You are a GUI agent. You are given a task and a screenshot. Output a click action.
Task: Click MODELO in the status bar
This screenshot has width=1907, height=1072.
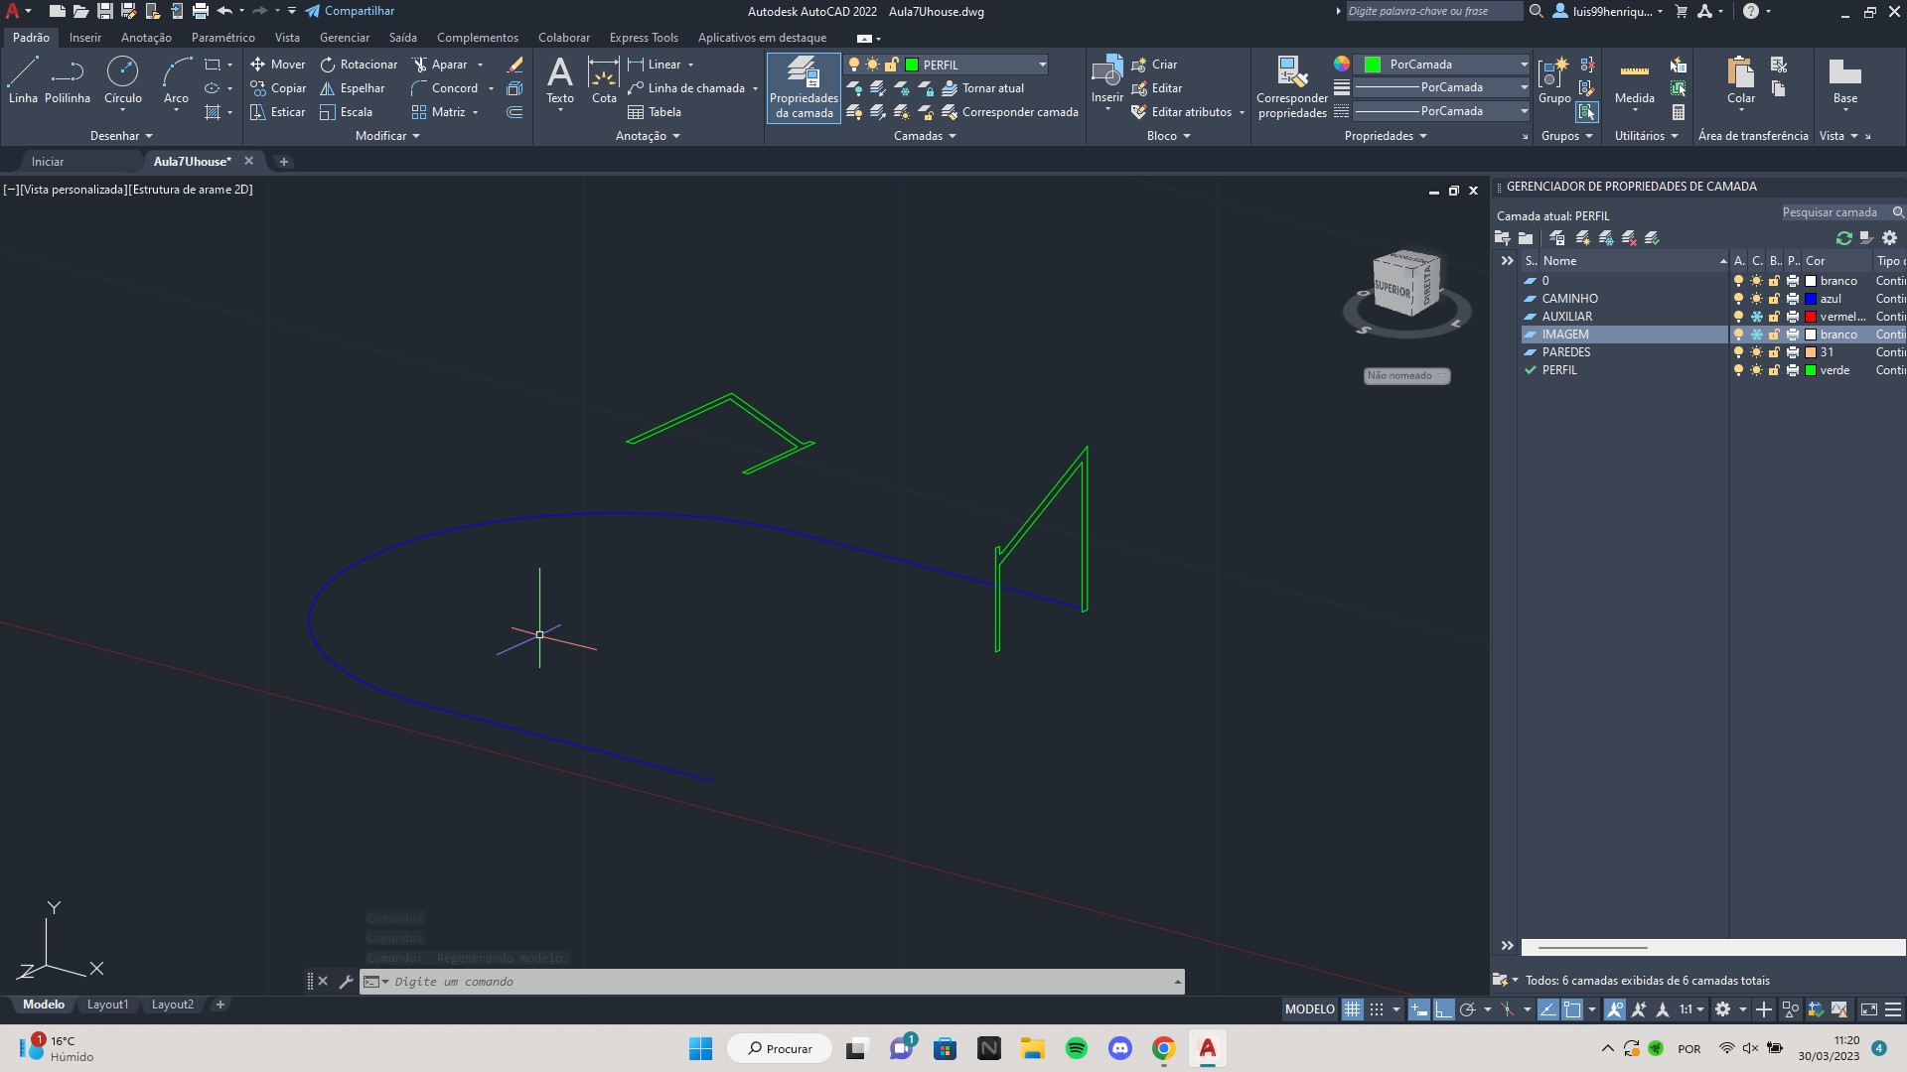coord(1309,1009)
